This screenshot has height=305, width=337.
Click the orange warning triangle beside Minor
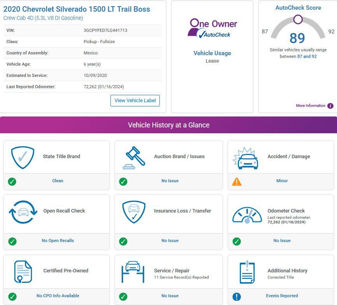click(237, 181)
